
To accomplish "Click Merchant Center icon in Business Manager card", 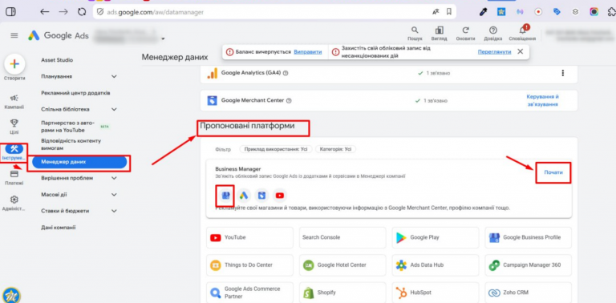I will 261,195.
